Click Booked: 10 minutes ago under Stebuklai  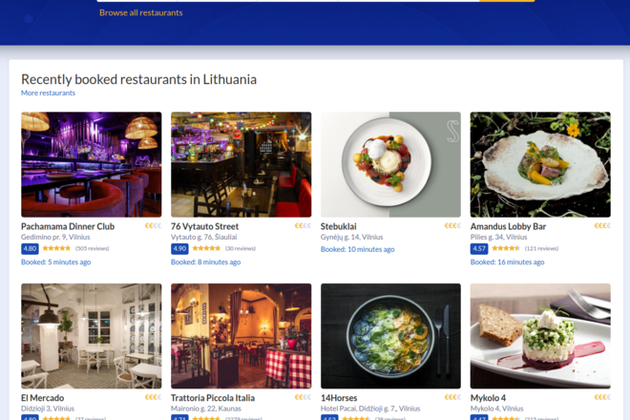(x=358, y=249)
